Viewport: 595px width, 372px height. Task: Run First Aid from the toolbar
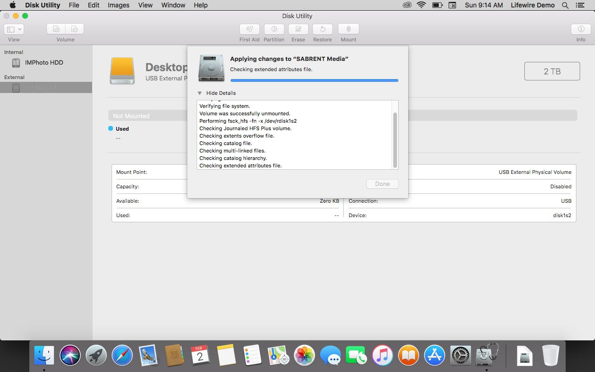[x=250, y=29]
